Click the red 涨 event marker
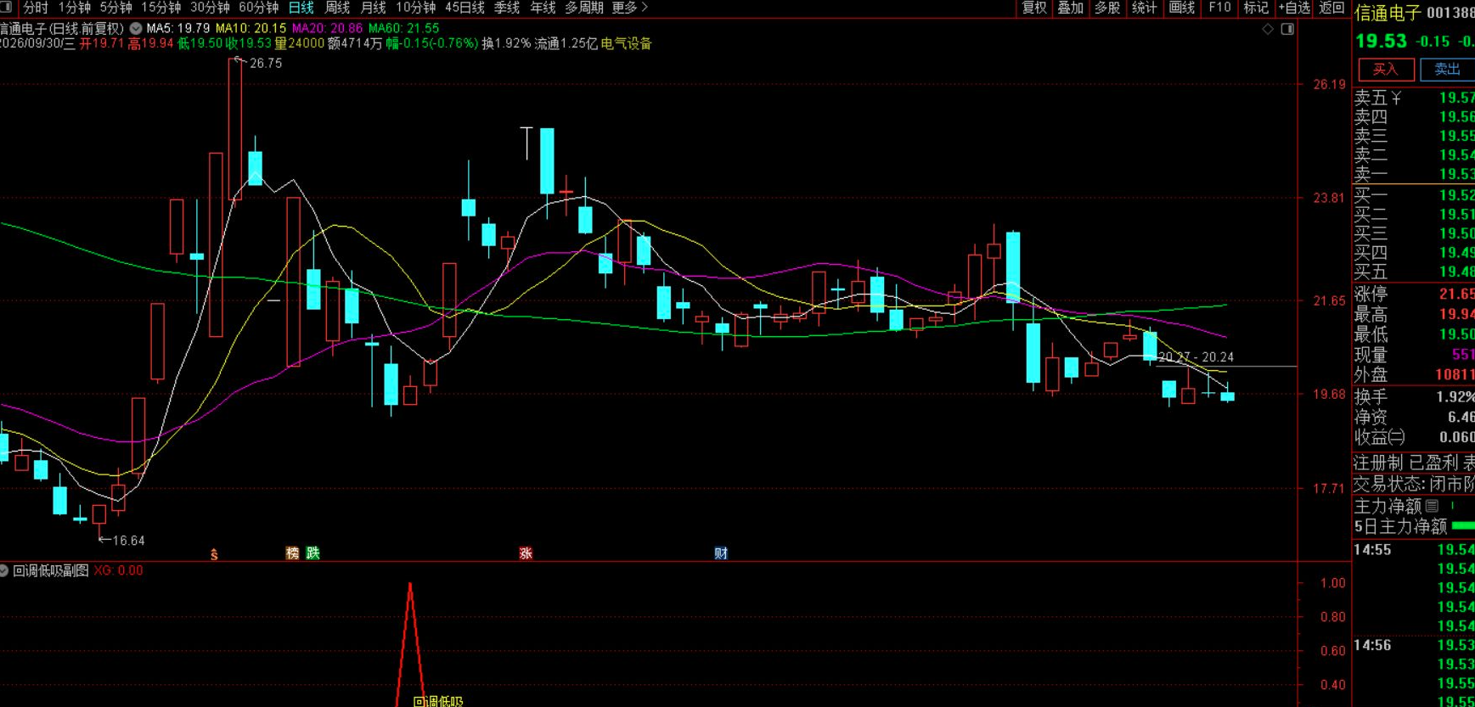Viewport: 1475px width, 707px height. 526,553
